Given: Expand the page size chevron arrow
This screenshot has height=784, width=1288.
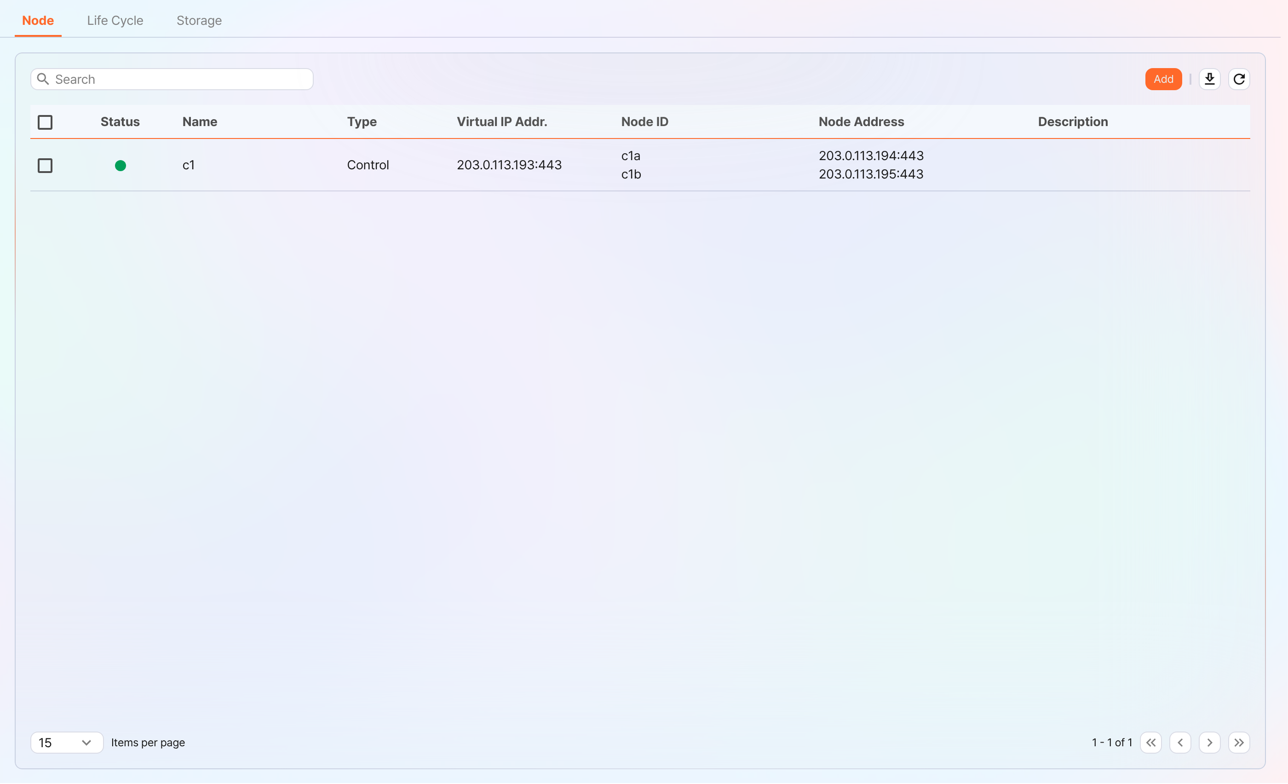Looking at the screenshot, I should [x=87, y=743].
